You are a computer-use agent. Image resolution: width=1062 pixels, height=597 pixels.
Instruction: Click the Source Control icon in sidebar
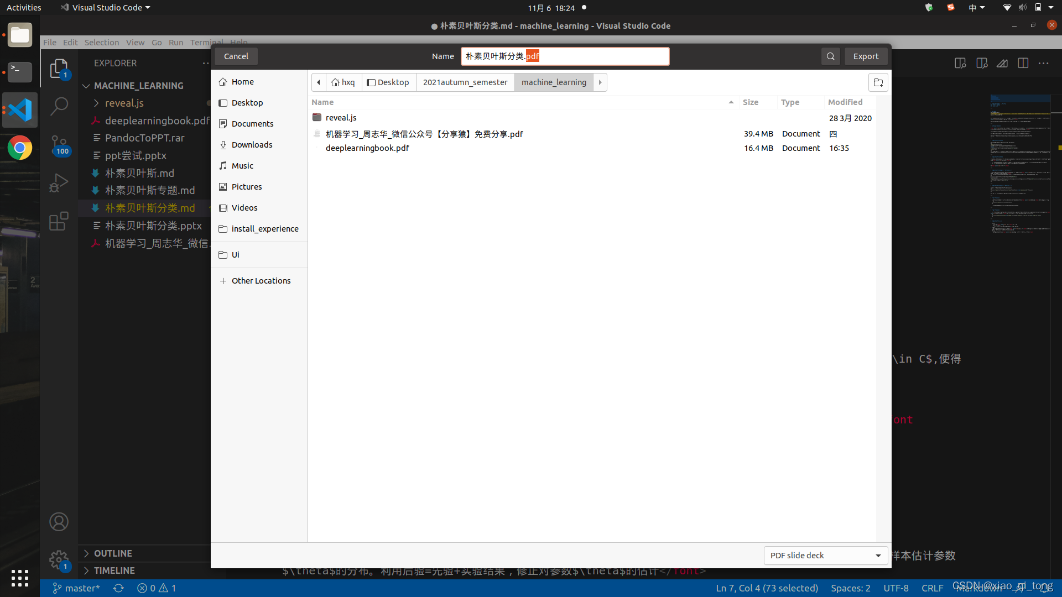click(x=58, y=142)
